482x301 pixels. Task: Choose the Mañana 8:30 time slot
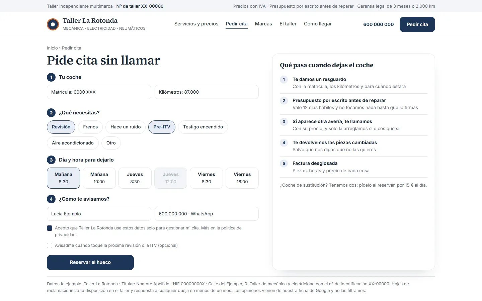tap(63, 178)
